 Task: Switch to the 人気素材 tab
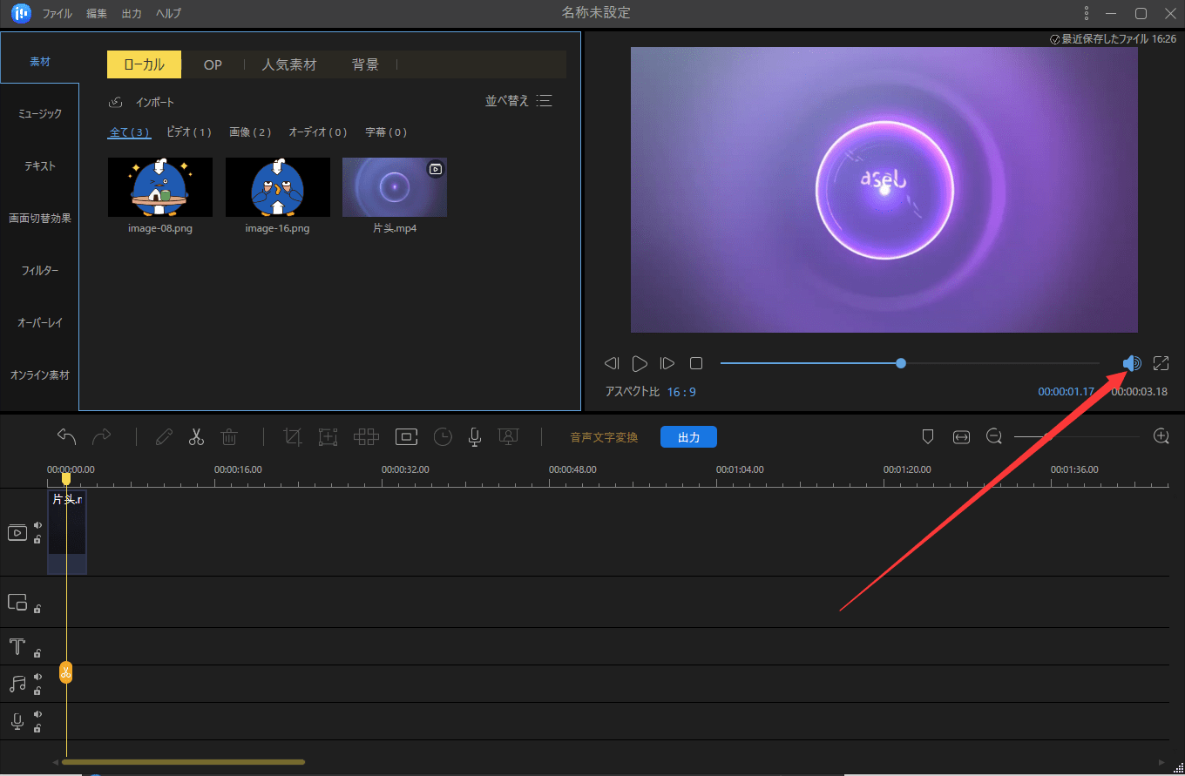pyautogui.click(x=289, y=65)
